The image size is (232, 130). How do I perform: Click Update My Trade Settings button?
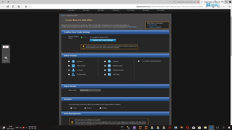(x=103, y=40)
